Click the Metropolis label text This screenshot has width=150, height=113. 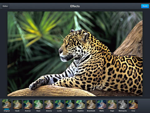(x=122, y=111)
